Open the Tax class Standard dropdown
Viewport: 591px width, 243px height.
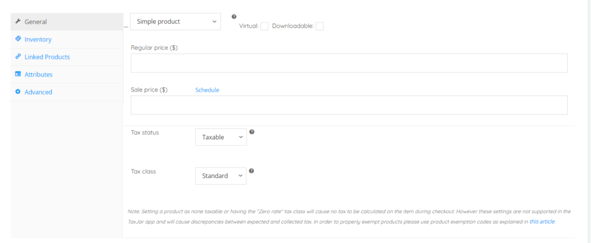click(220, 176)
